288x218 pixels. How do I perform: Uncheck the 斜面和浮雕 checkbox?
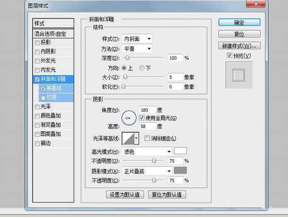[37, 79]
